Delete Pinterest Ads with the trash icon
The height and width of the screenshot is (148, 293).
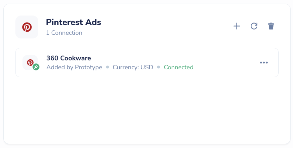point(271,26)
